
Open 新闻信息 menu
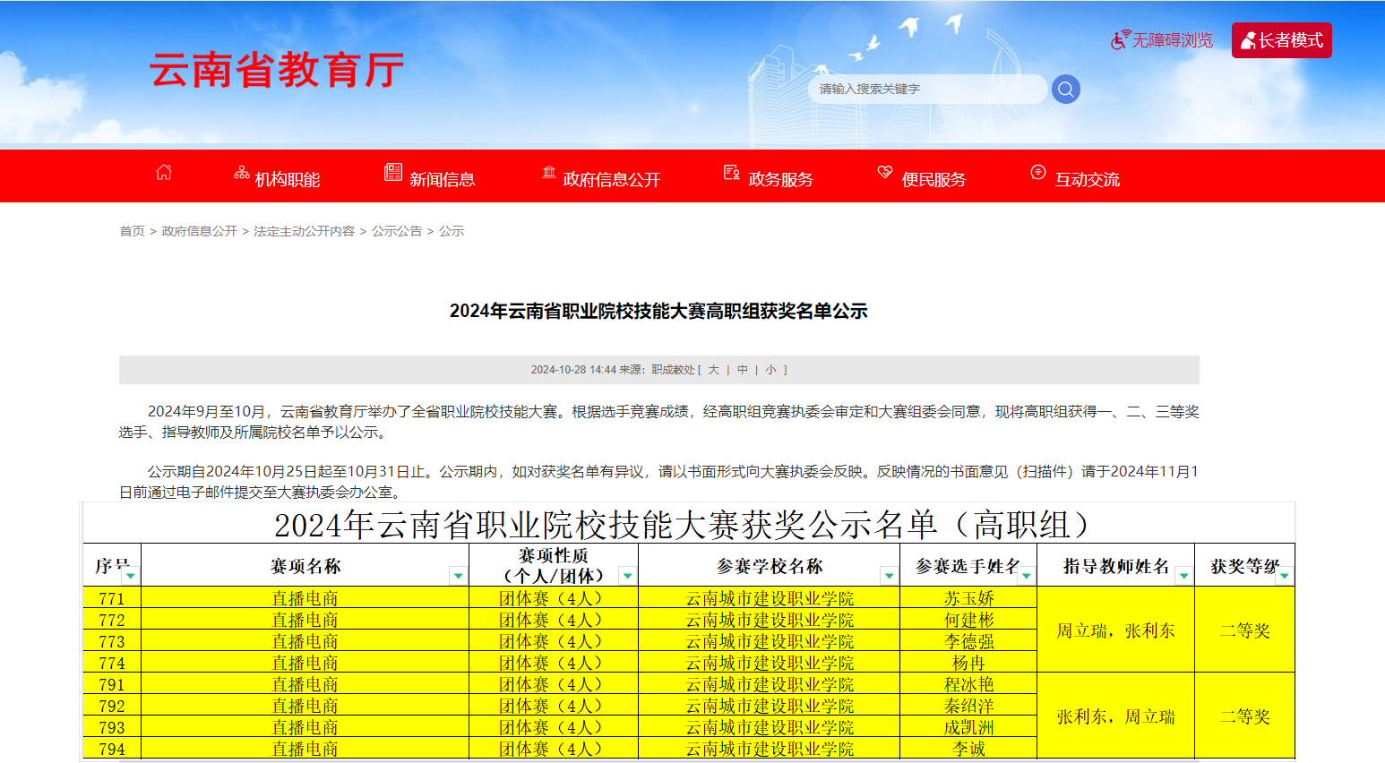click(x=443, y=180)
